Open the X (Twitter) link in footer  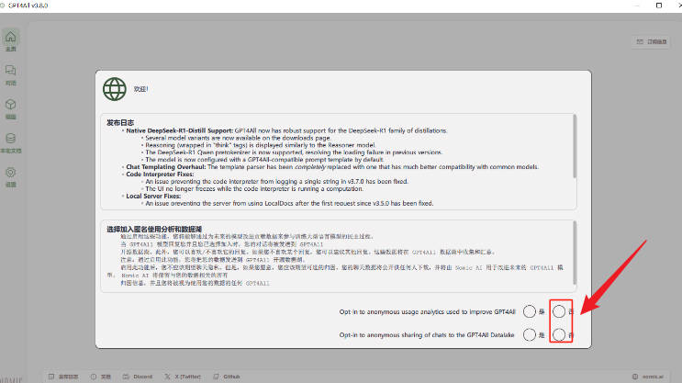183,377
